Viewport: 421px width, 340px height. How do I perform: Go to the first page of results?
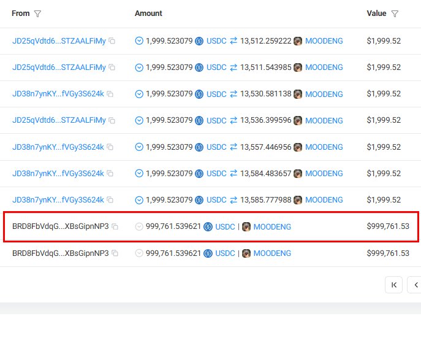click(x=393, y=285)
